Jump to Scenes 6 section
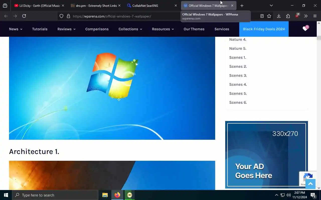This screenshot has width=321, height=200. pyautogui.click(x=238, y=102)
